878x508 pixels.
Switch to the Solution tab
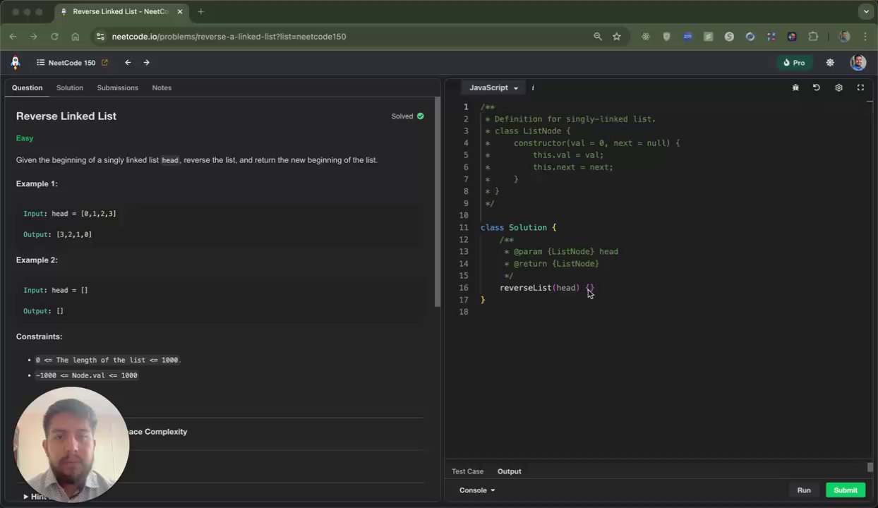70,87
